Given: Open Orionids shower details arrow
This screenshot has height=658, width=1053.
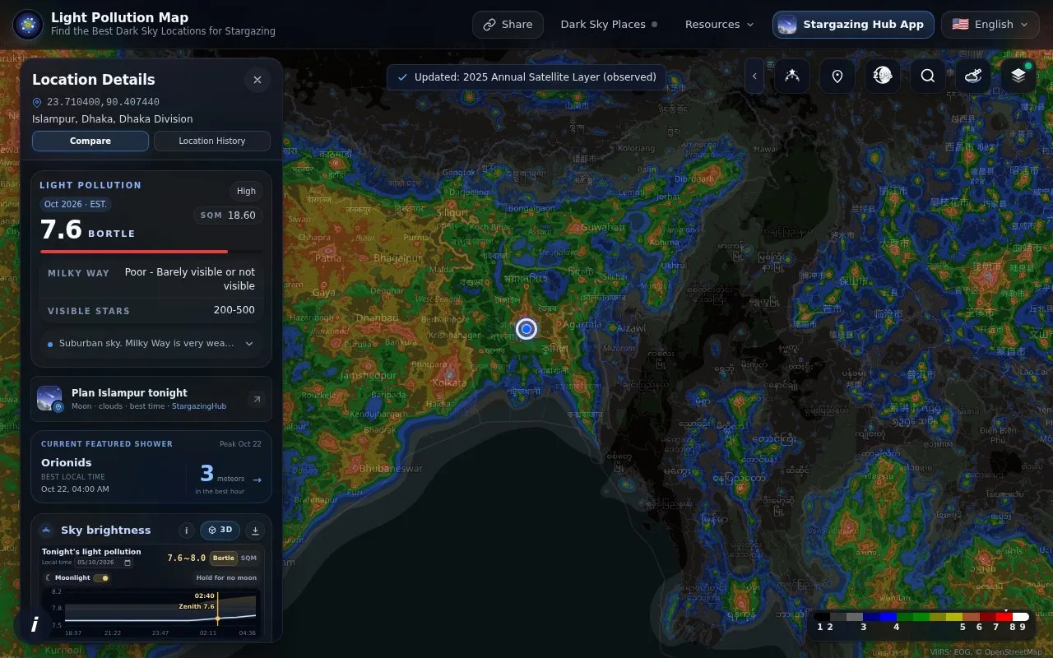Looking at the screenshot, I should (257, 480).
